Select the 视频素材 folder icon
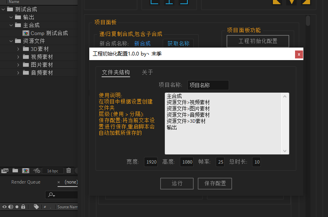This screenshot has width=328, height=217. coord(26,57)
